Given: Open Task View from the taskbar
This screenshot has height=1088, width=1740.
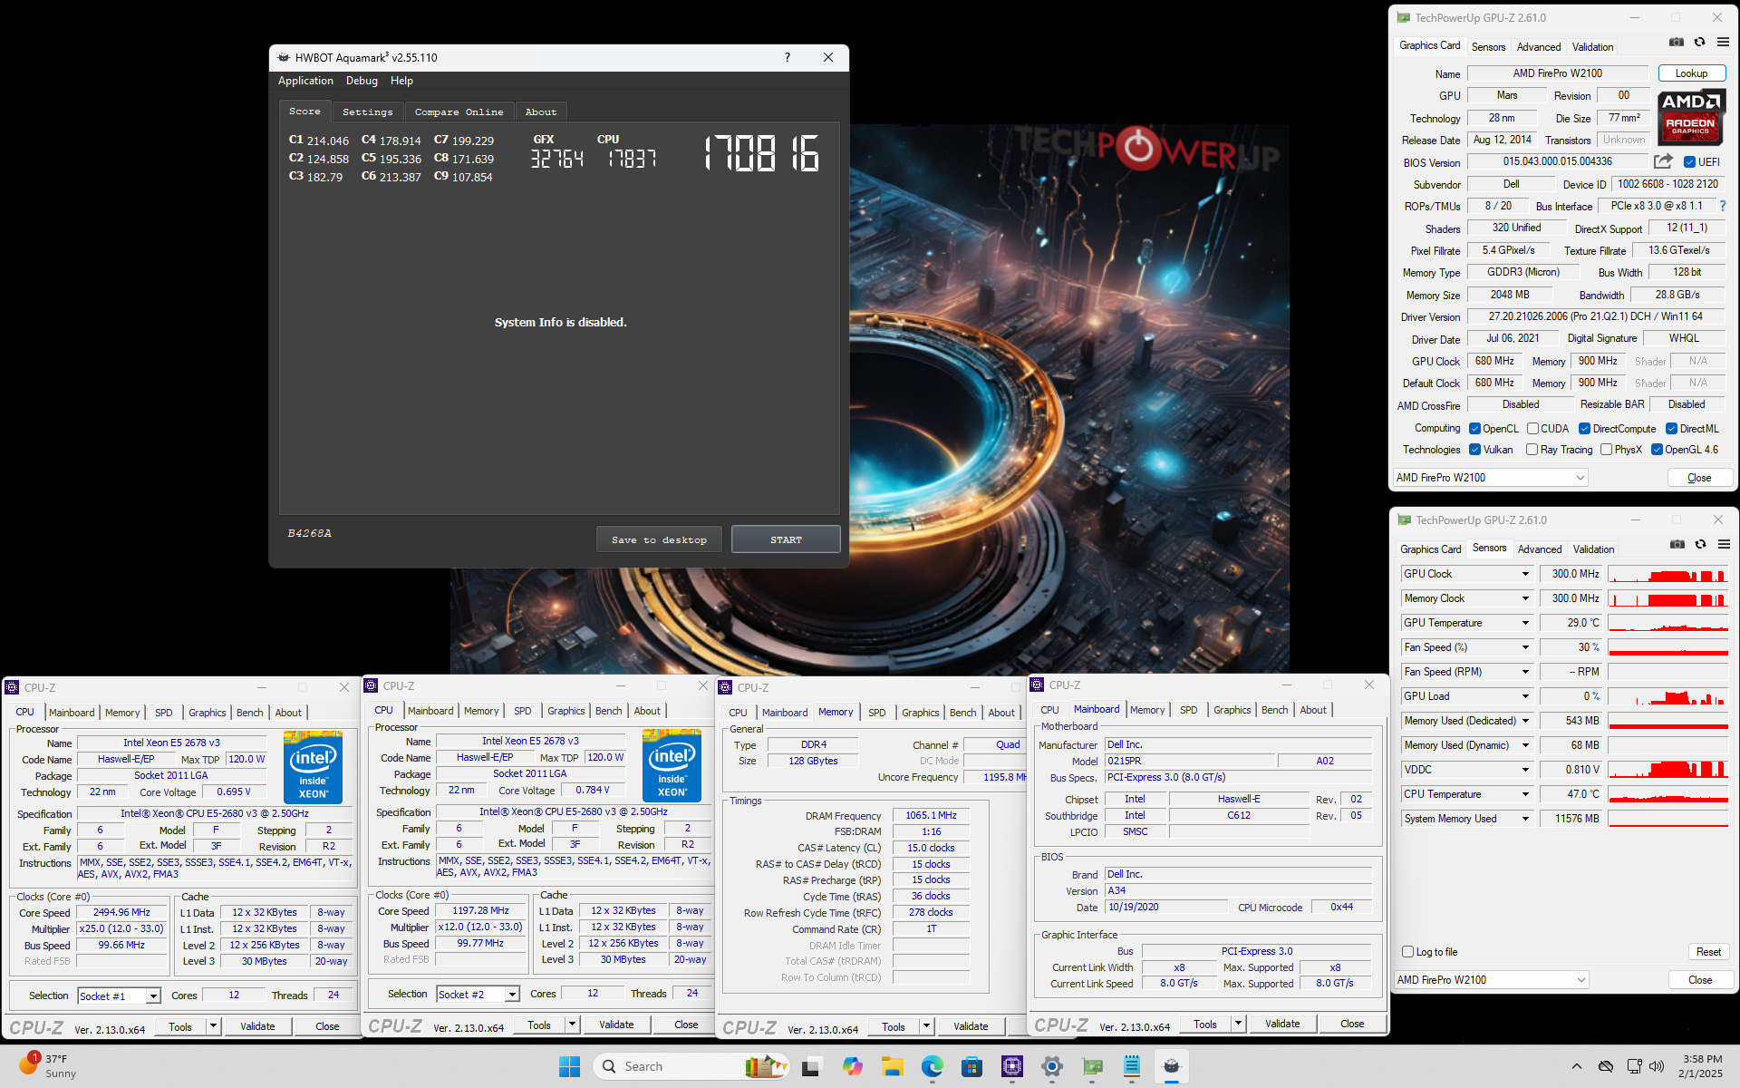Looking at the screenshot, I should [x=811, y=1066].
